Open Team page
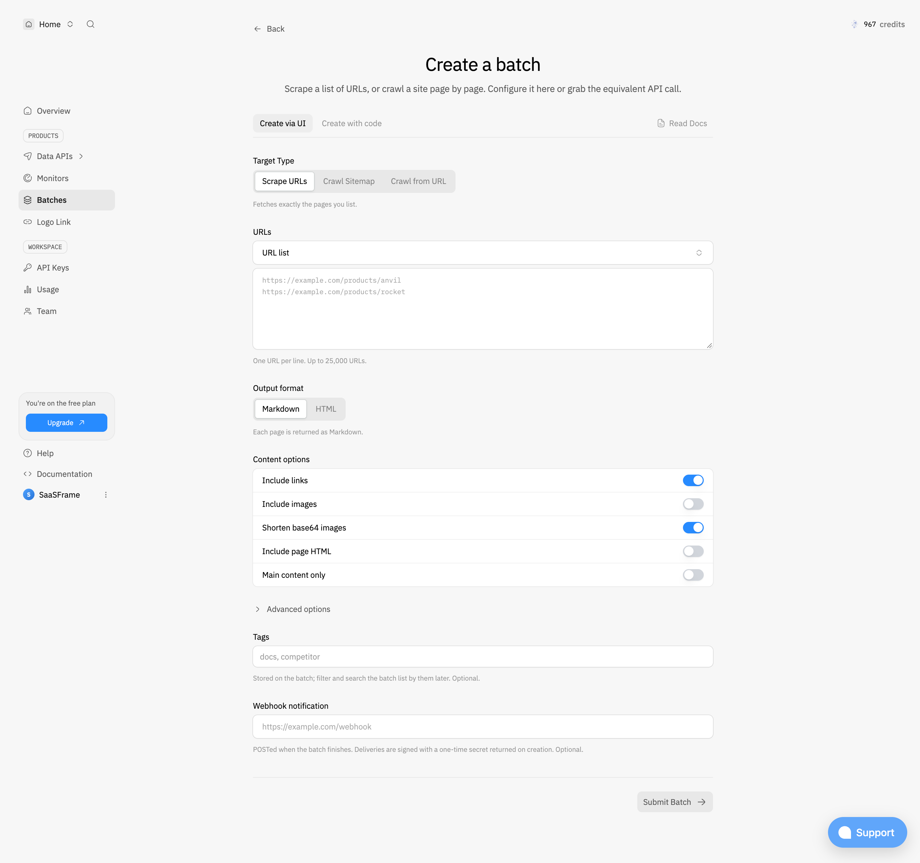920x863 pixels. point(67,311)
